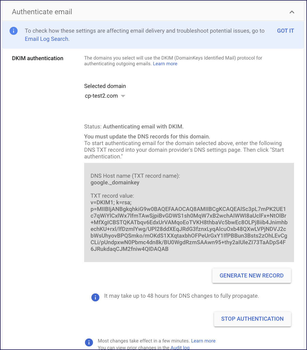Click info icon beside 'Most changes take effect'
The width and height of the screenshot is (307, 350).
[x=89, y=342]
